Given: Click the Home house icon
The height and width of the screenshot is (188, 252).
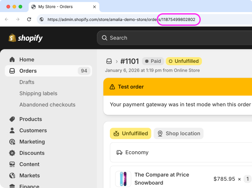Looking at the screenshot, I should tap(12, 60).
